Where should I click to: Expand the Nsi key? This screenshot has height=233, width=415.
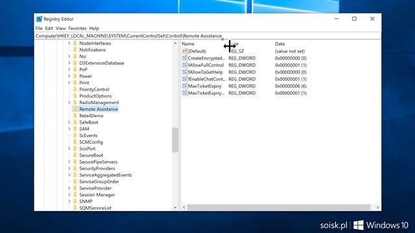[x=69, y=56]
